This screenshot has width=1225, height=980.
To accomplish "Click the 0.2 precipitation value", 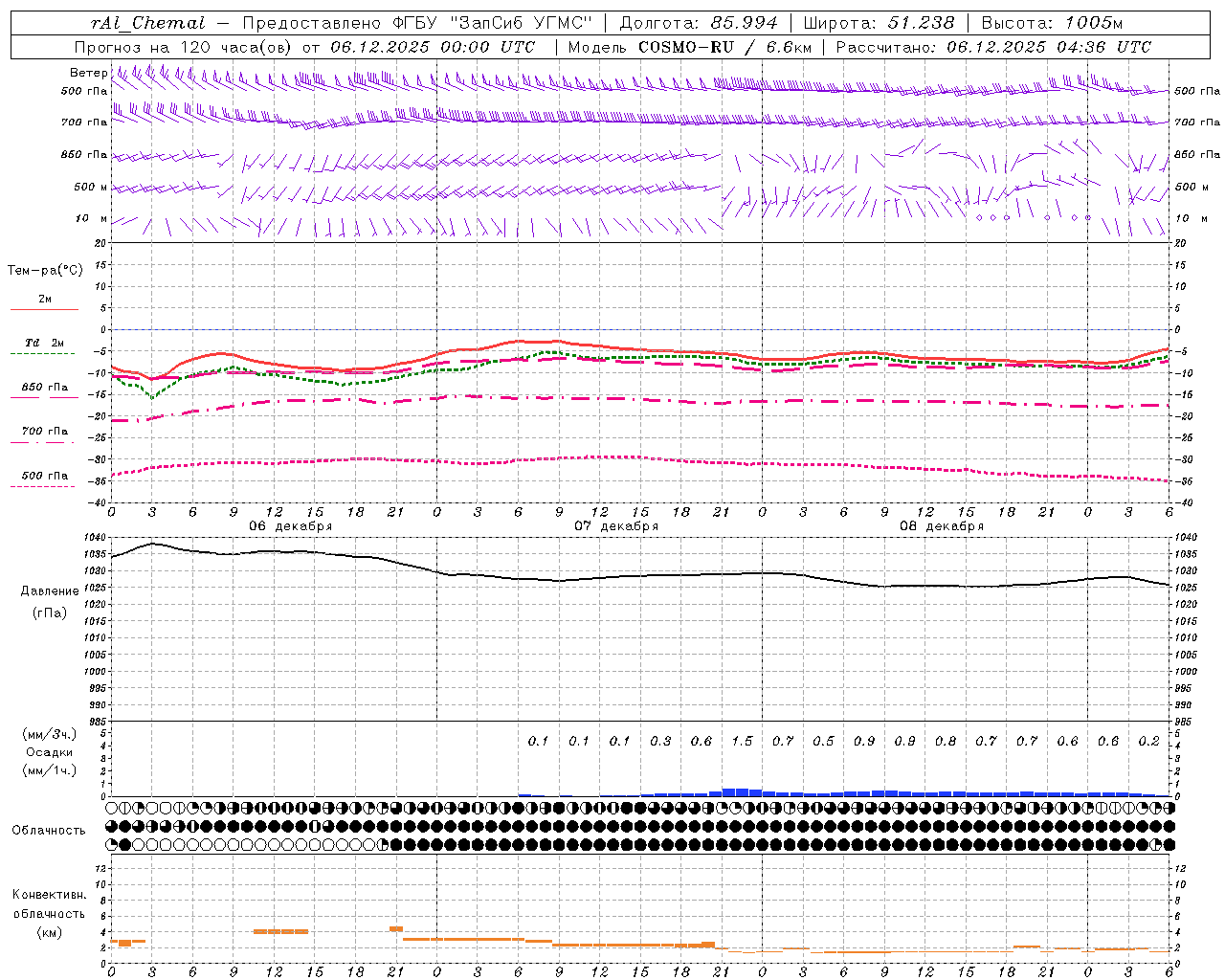I will click(1148, 741).
